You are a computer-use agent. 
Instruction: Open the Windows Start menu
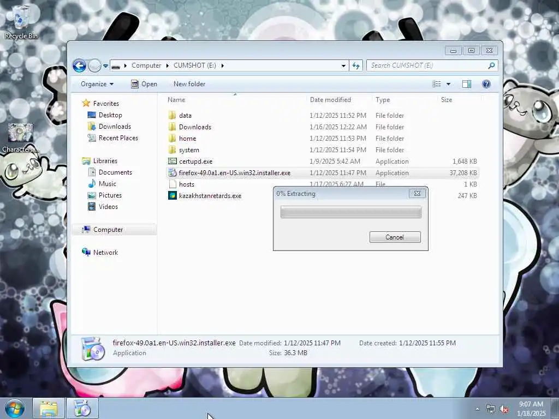click(x=15, y=409)
